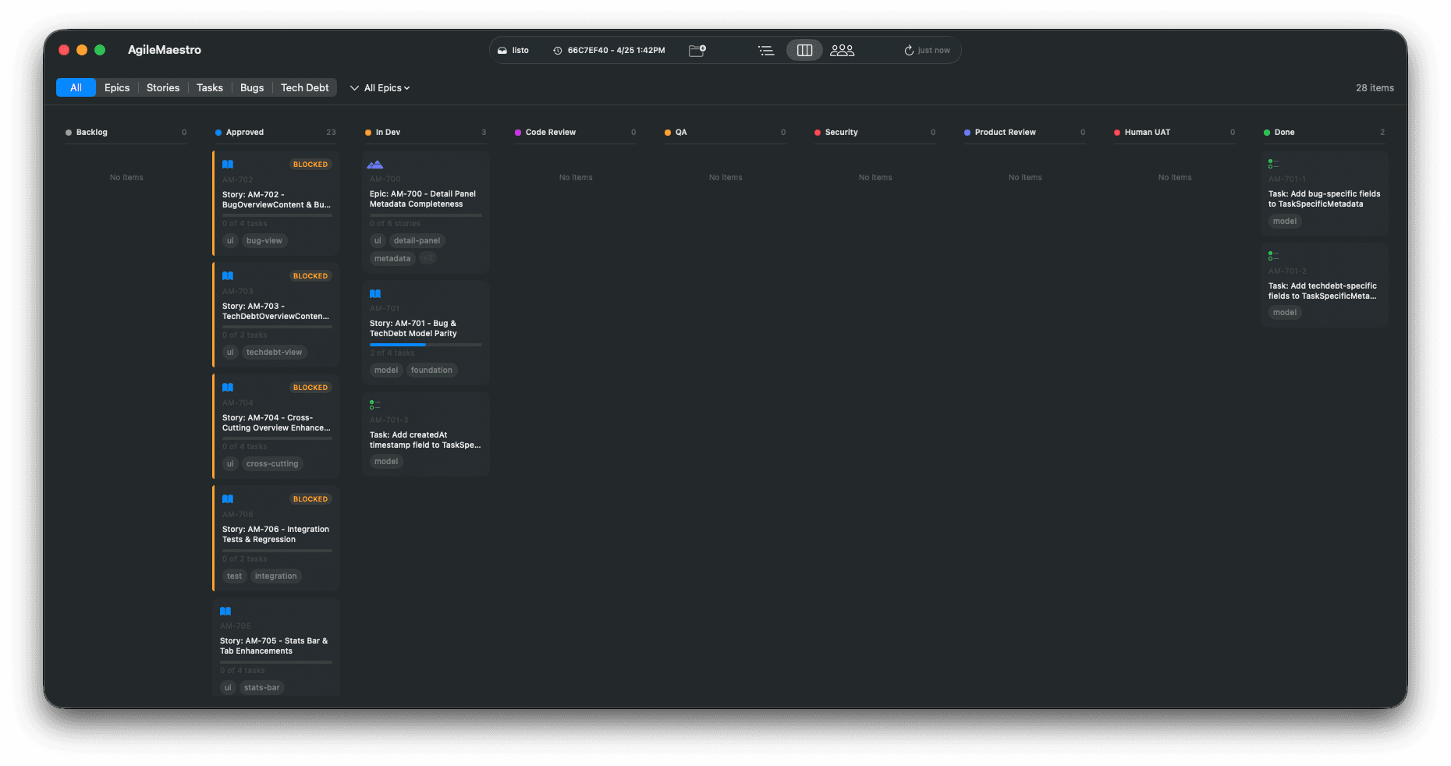This screenshot has width=1451, height=766.
Task: Switch to list view icon
Action: 766,50
